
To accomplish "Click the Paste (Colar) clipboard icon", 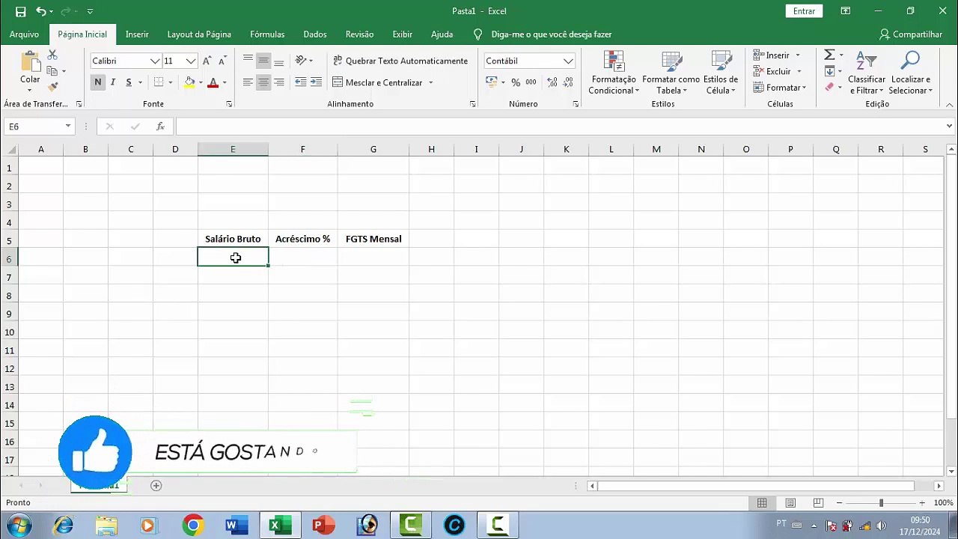I will 30,61.
